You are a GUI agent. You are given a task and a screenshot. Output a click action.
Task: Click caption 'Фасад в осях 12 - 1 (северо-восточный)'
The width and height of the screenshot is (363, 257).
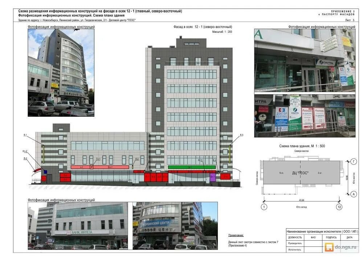[x=203, y=27]
